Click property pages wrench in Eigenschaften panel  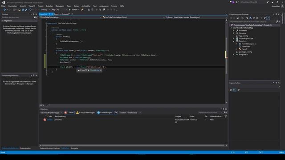(239, 90)
